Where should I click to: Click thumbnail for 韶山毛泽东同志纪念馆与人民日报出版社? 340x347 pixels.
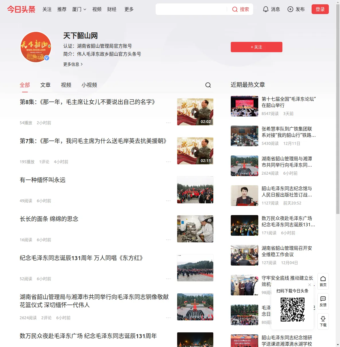pos(245,196)
